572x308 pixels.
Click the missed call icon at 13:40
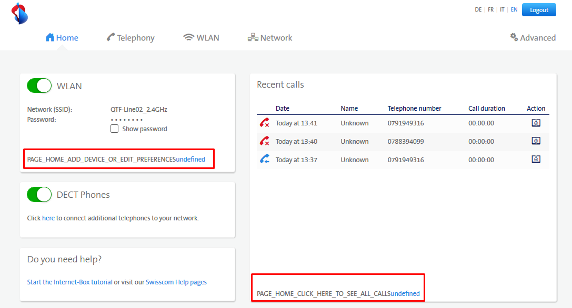point(264,141)
